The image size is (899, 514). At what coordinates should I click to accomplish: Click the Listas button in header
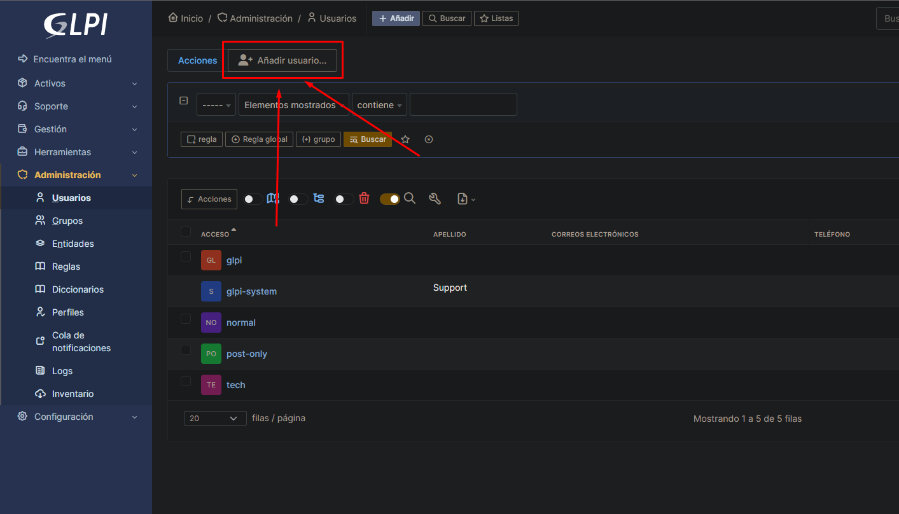pos(496,18)
